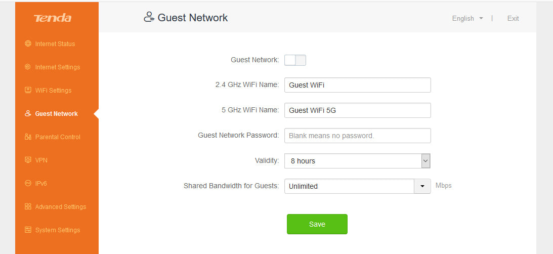Click the WiFi Settings sidebar icon
The height and width of the screenshot is (254, 553).
tap(28, 91)
